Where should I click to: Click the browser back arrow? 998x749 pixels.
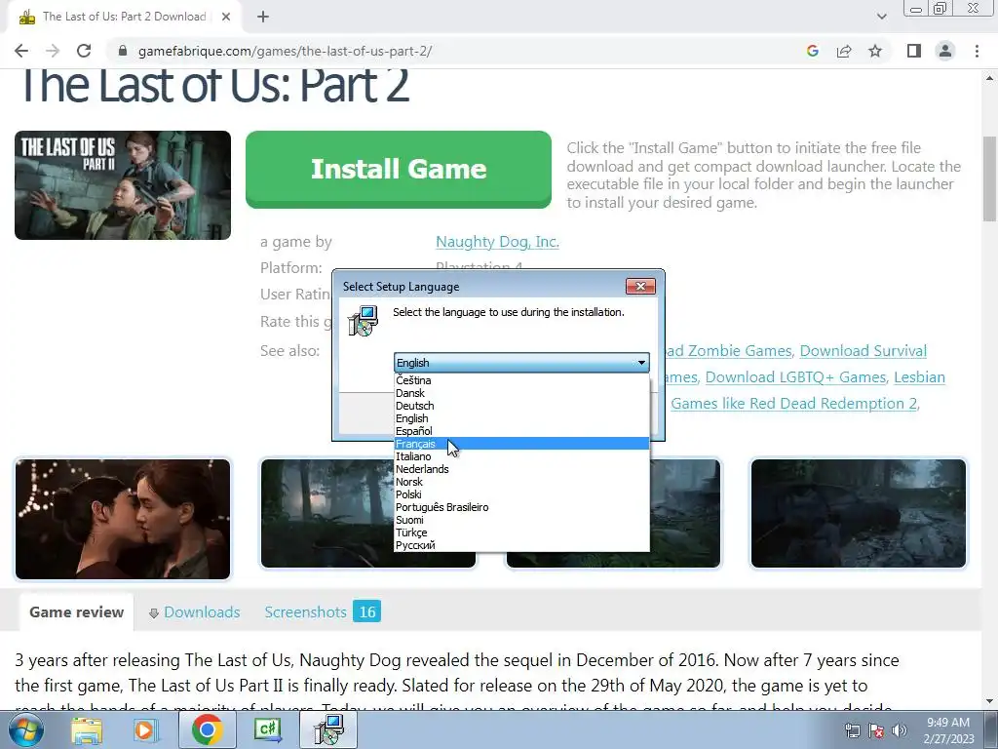pos(21,51)
